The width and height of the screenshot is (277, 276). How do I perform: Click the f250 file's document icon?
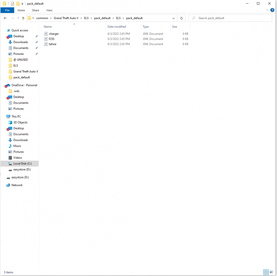(x=46, y=39)
